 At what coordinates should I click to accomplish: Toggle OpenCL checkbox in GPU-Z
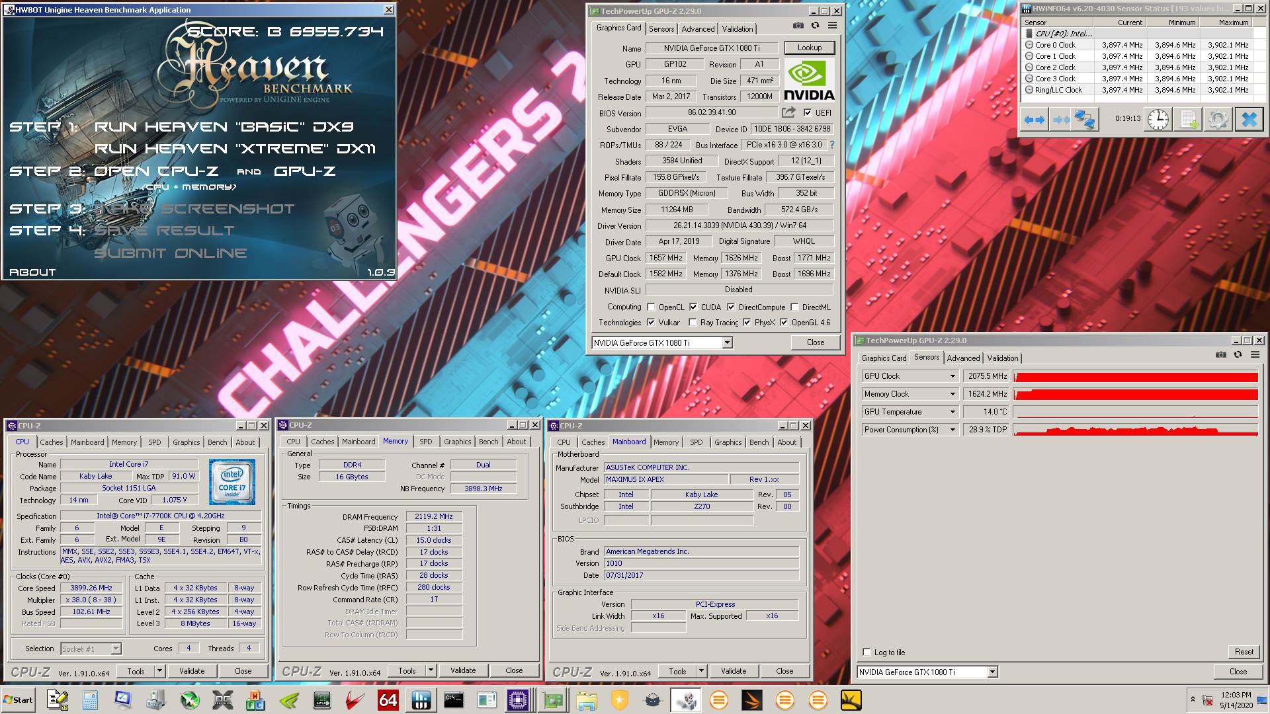[x=651, y=307]
